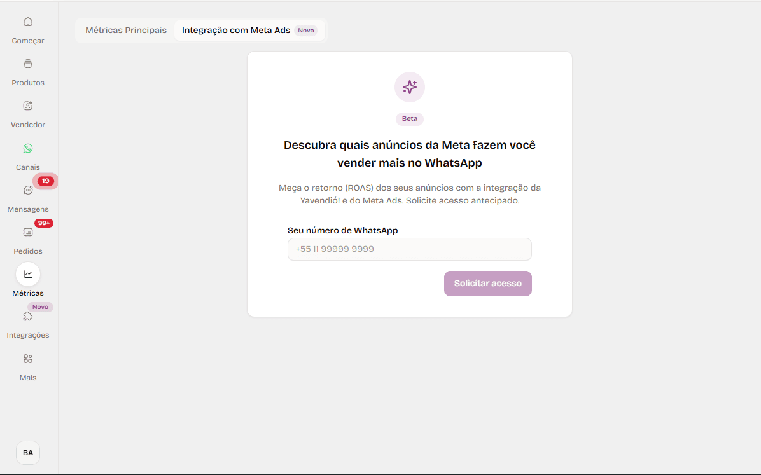Open the Mais apps grid icon

(27, 359)
